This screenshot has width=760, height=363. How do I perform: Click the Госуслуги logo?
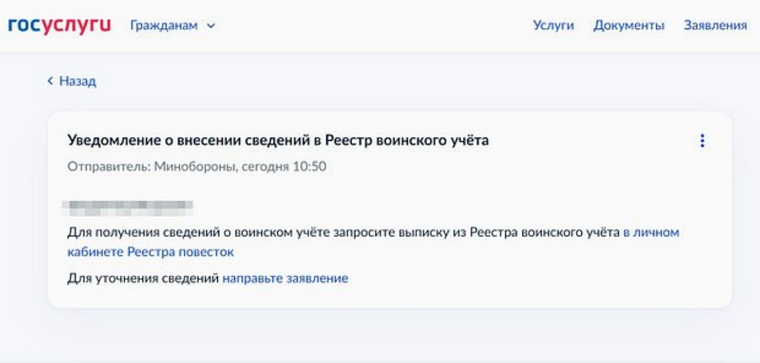[60, 25]
